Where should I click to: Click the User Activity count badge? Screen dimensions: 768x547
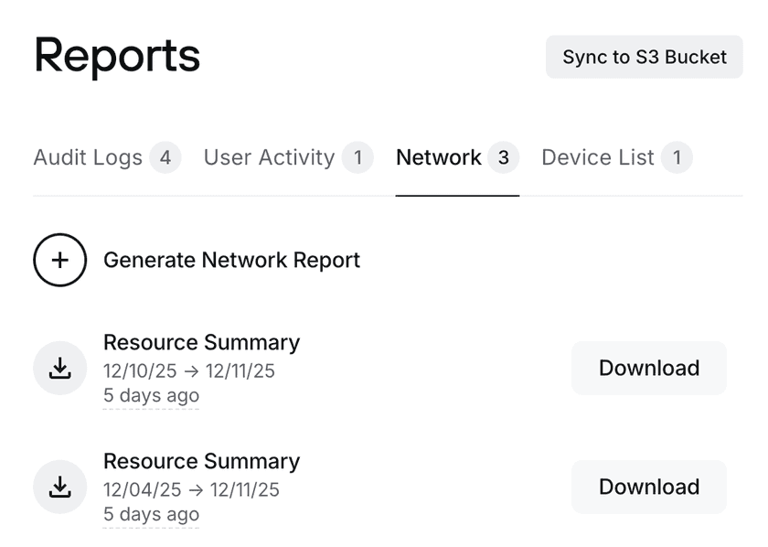coord(357,157)
